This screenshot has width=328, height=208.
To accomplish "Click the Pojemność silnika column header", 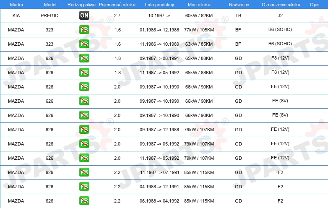I will [117, 5].
